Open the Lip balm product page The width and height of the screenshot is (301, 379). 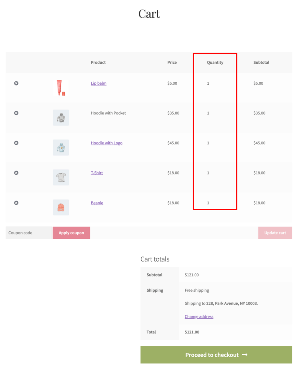pos(98,83)
